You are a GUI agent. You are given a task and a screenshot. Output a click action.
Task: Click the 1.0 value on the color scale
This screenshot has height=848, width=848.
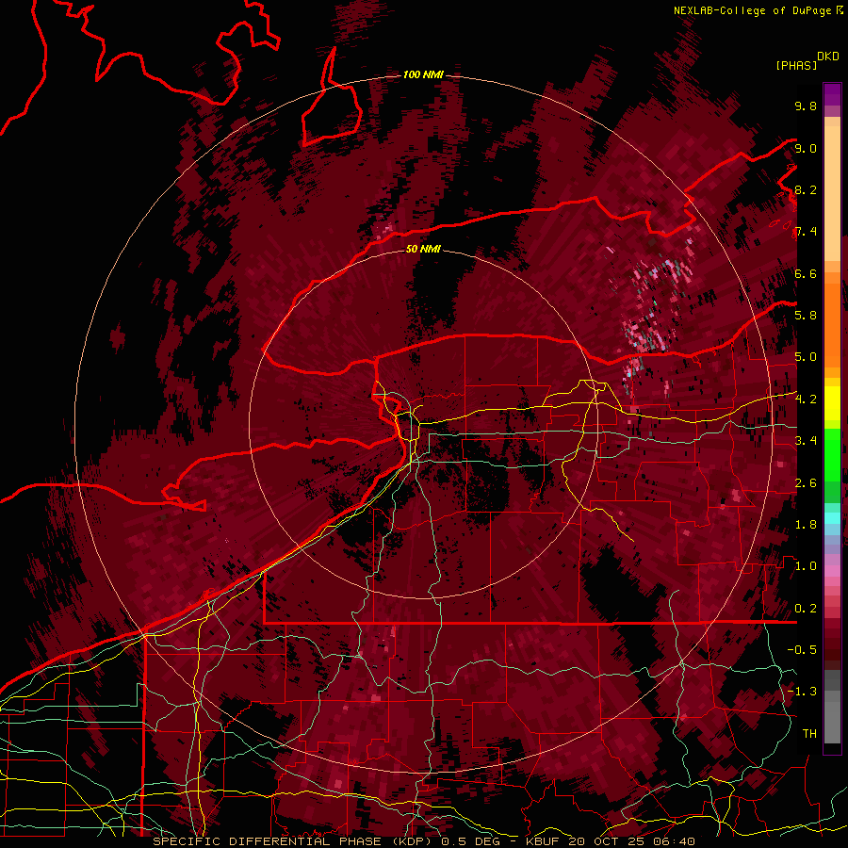(x=806, y=566)
